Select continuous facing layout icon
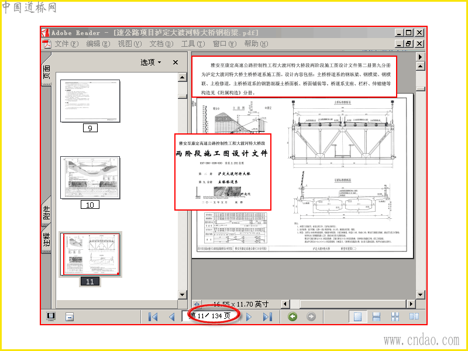This screenshot has height=351, width=468. [395, 316]
